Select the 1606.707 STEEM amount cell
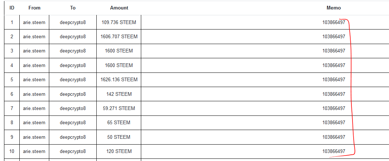The width and height of the screenshot is (389, 161). 119,36
